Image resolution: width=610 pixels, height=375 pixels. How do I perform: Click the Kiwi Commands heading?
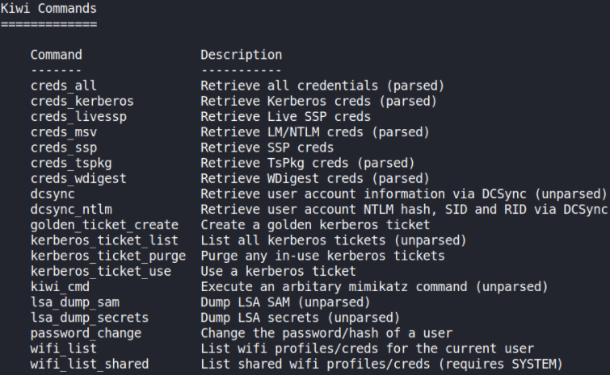[x=48, y=9]
